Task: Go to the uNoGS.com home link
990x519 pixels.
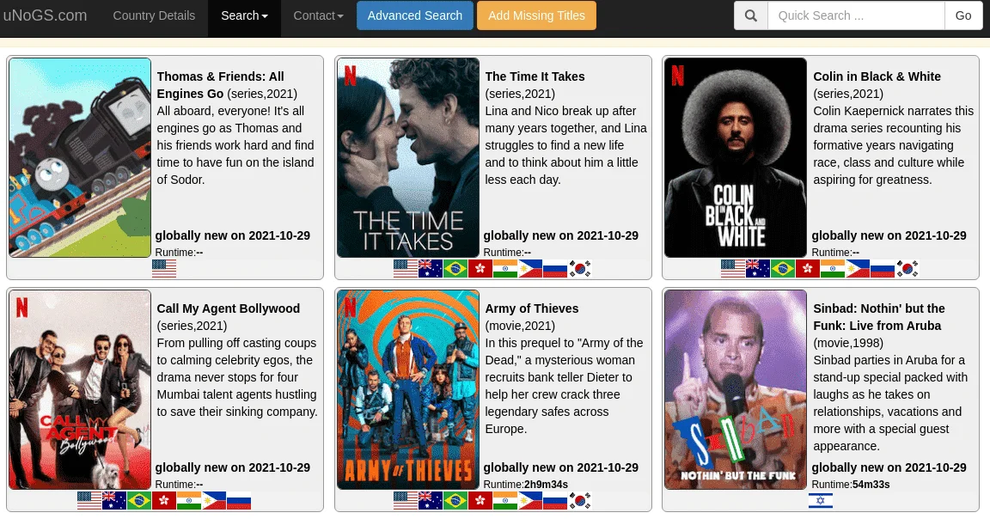Action: coord(46,15)
